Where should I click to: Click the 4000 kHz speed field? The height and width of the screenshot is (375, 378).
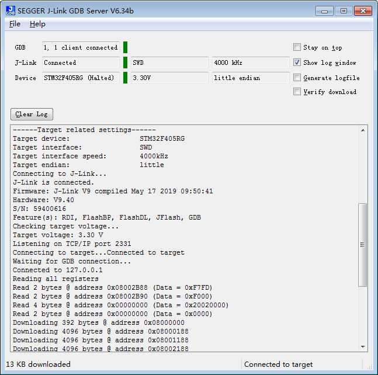click(x=251, y=62)
